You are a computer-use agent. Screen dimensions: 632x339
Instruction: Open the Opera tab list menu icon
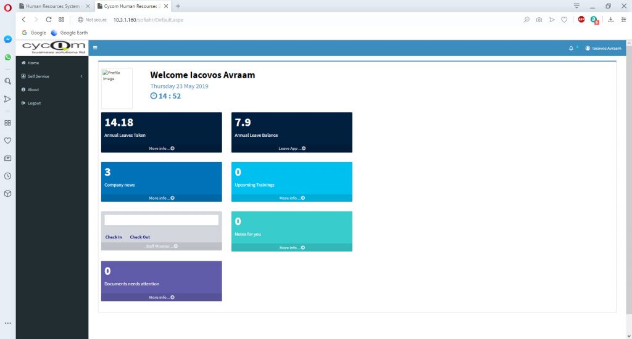pyautogui.click(x=577, y=6)
